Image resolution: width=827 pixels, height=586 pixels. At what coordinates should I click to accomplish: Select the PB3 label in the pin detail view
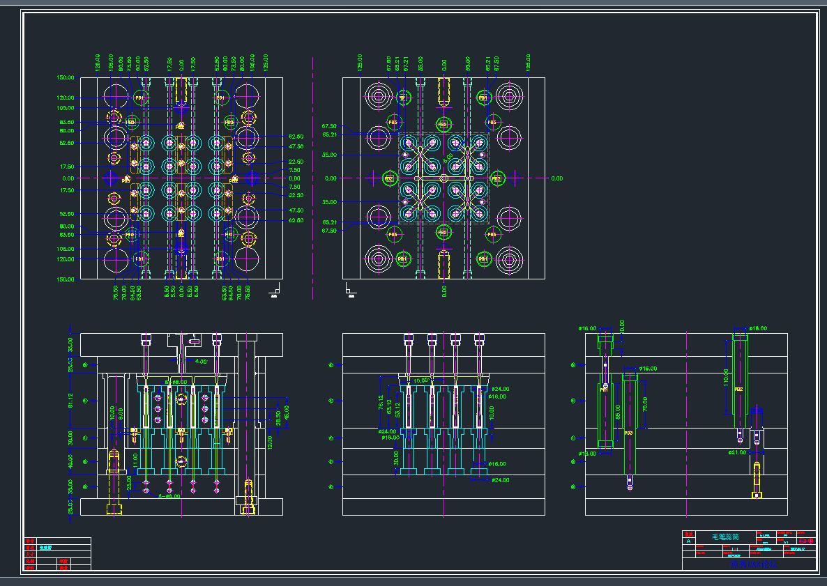pos(628,433)
